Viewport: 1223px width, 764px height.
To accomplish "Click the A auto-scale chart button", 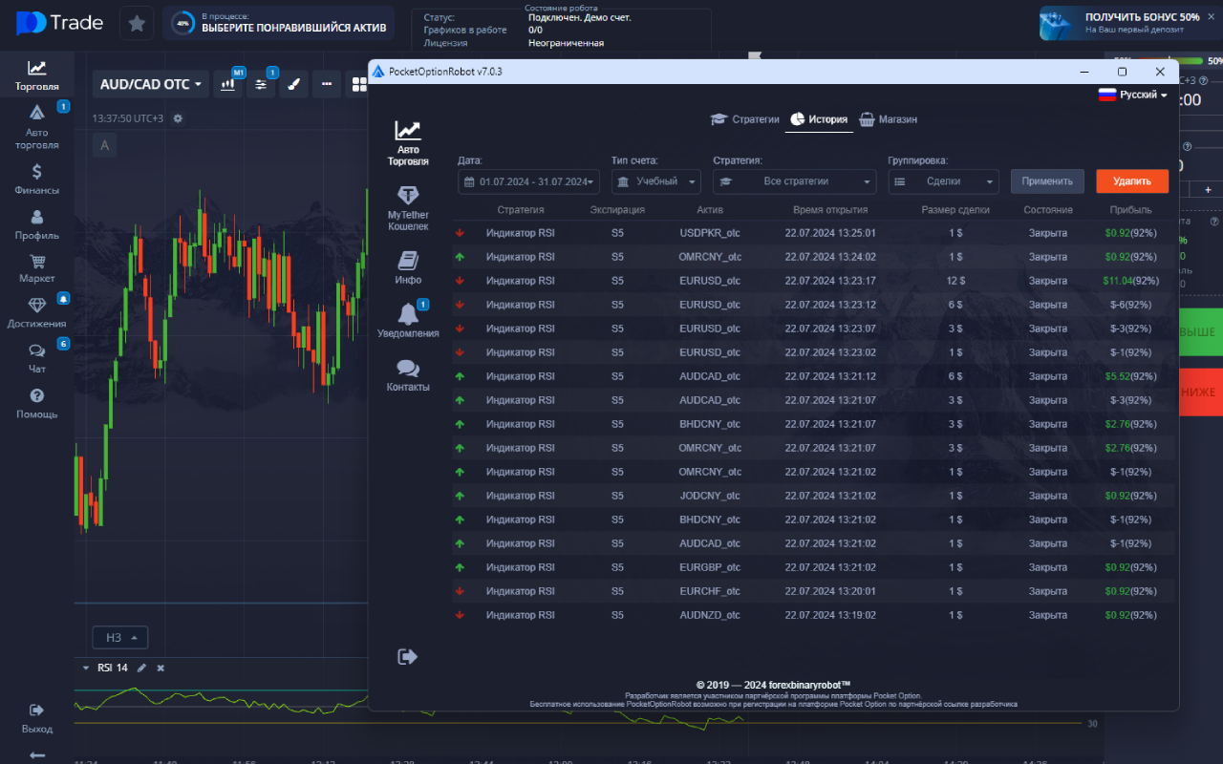I will click(104, 145).
